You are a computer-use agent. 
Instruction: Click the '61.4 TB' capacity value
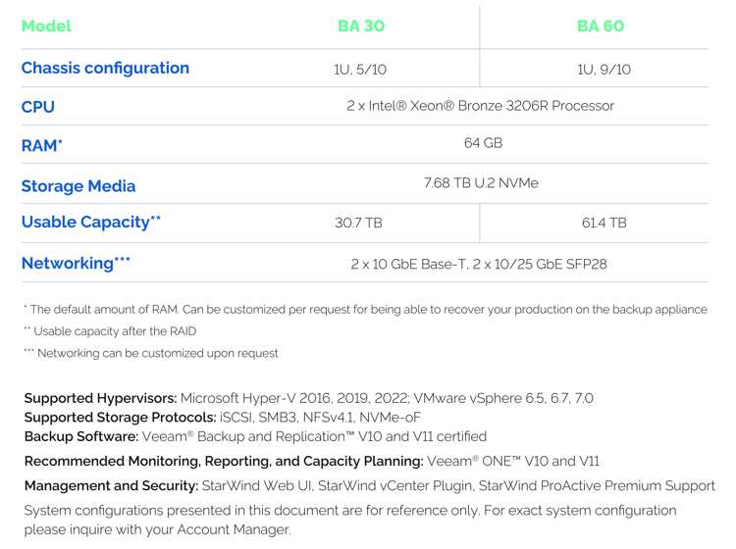tap(605, 223)
